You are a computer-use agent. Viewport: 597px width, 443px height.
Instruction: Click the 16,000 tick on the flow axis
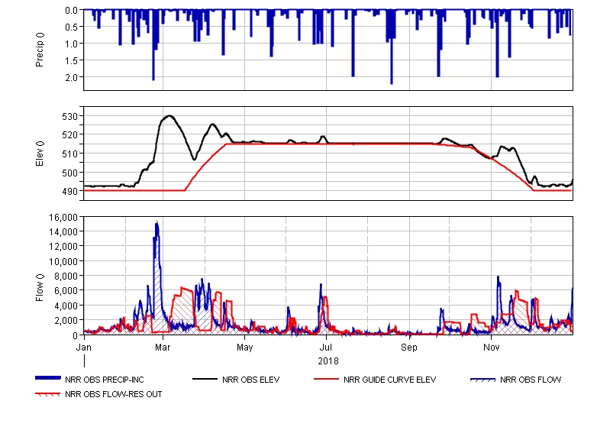[x=63, y=217]
